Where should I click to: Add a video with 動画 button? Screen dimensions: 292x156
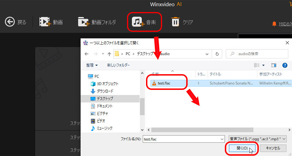click(51, 22)
